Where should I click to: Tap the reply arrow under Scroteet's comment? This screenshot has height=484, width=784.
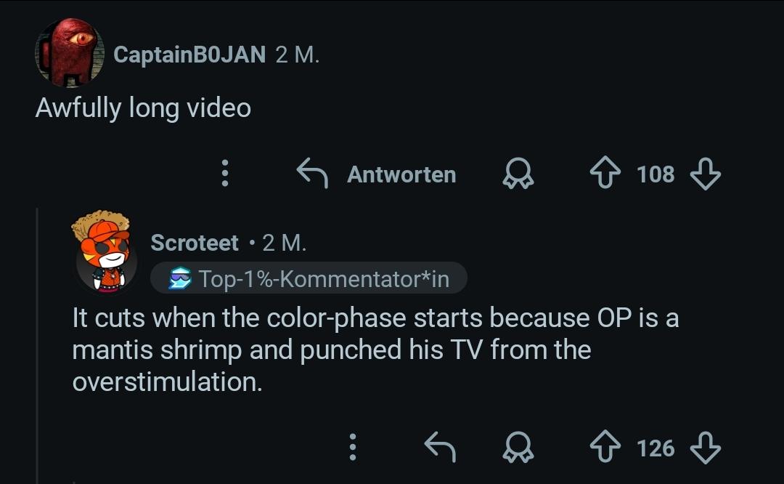click(x=439, y=448)
